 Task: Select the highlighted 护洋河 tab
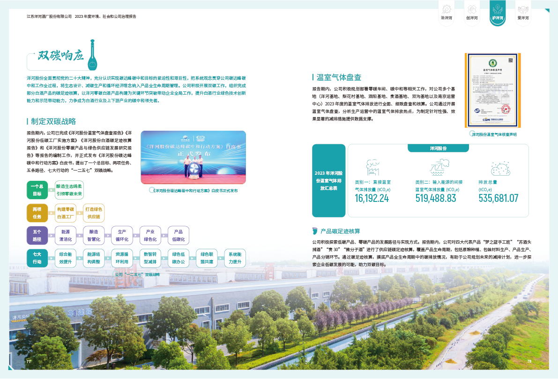[x=497, y=13]
